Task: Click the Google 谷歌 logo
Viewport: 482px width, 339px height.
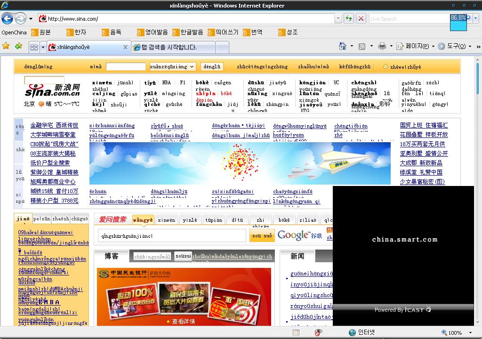Action: pos(300,235)
